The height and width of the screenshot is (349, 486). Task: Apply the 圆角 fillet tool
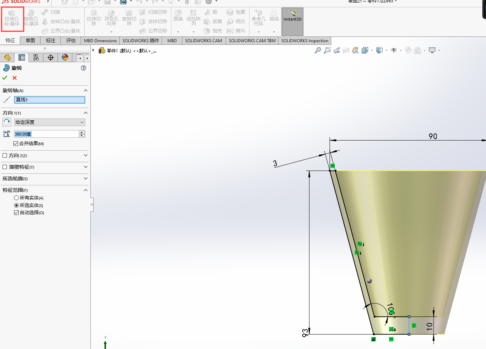point(178,16)
